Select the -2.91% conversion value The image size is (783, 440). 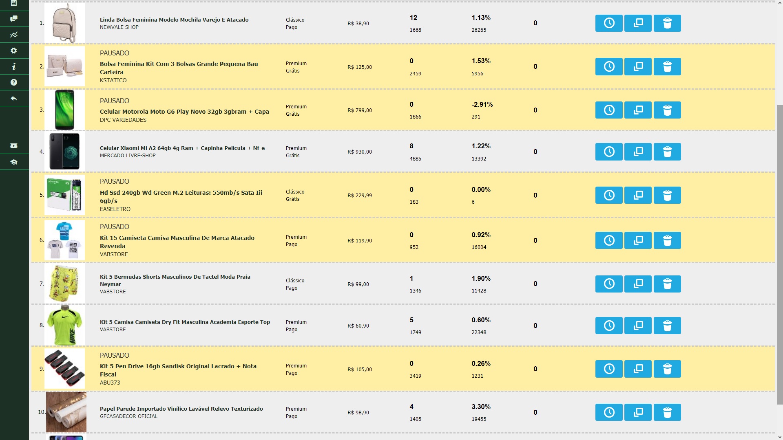tap(482, 105)
